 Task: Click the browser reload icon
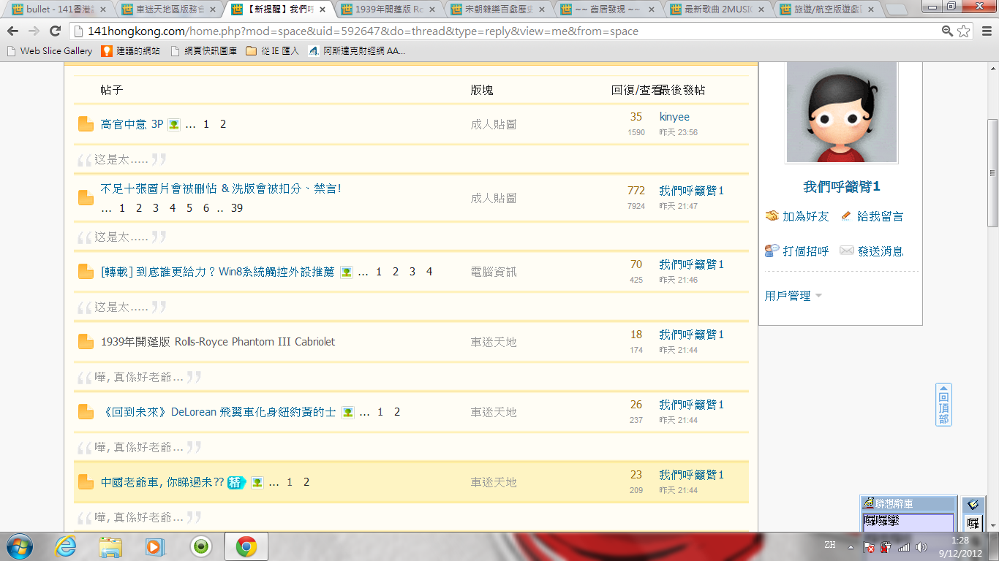55,31
